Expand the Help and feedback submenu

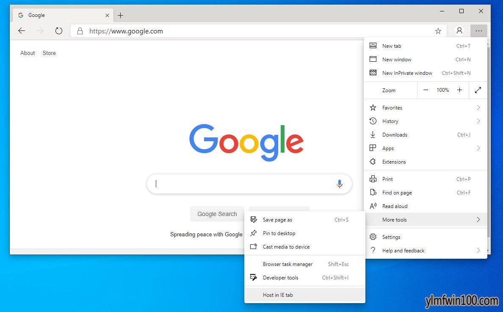[x=426, y=251]
